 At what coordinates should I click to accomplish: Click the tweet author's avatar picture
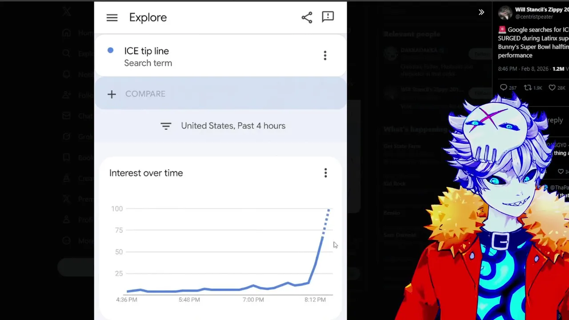tap(505, 13)
